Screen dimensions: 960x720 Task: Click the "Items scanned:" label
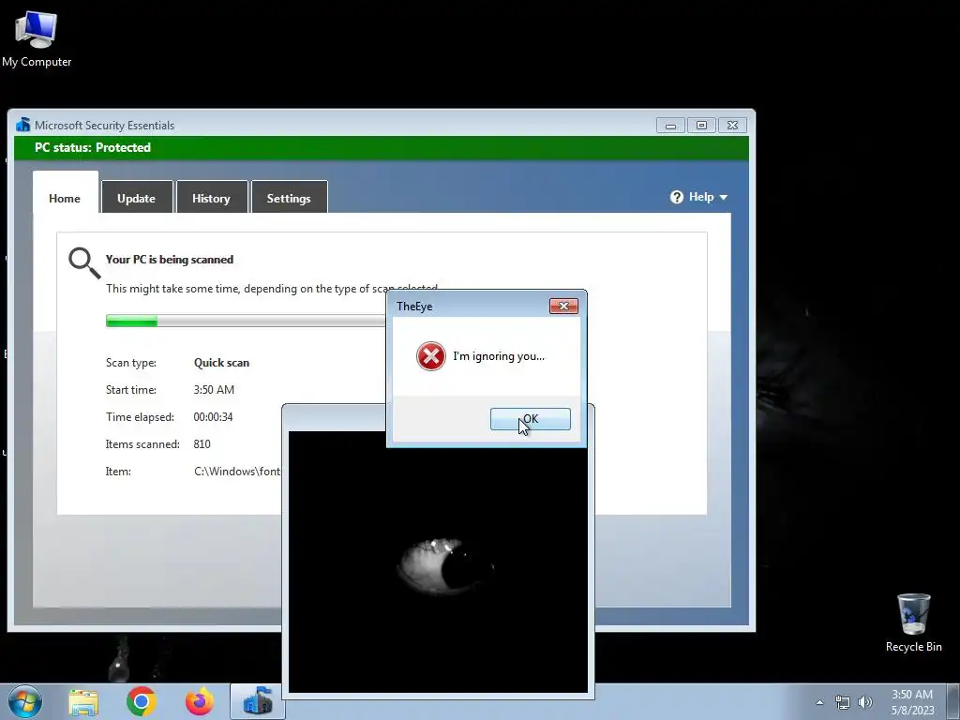click(x=142, y=443)
